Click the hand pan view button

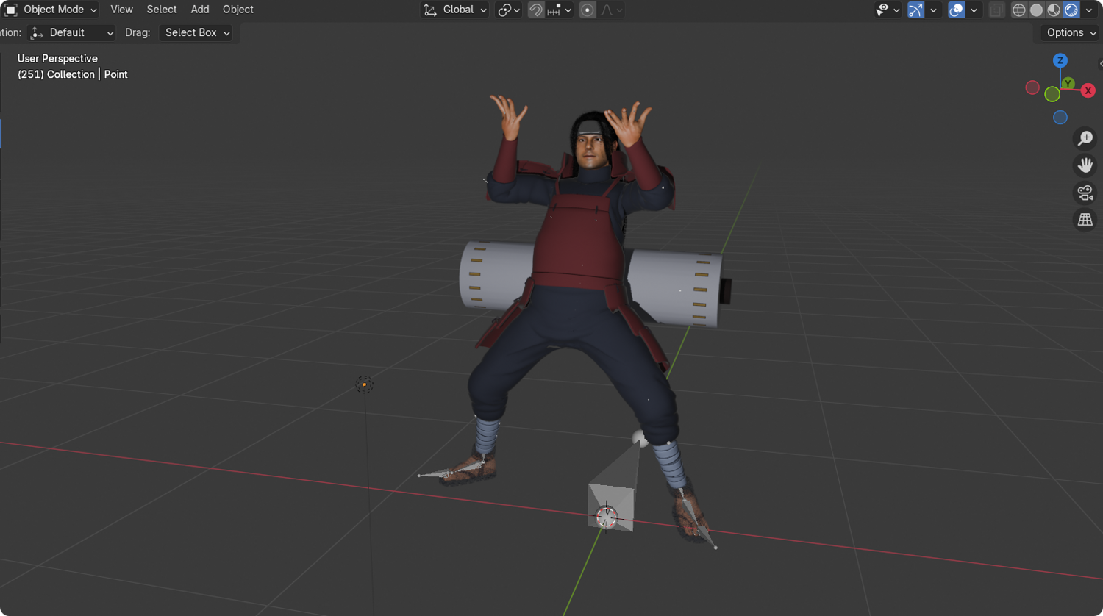pos(1085,165)
